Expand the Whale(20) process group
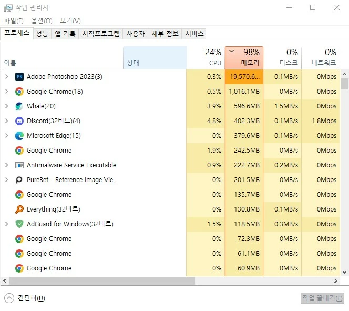 [x=7, y=106]
